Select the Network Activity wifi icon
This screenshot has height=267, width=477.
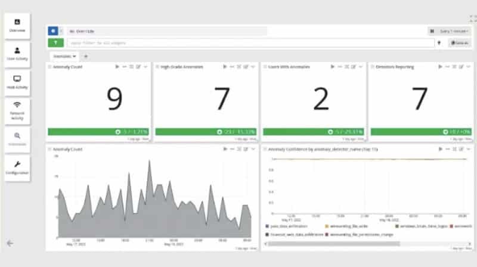coord(17,110)
